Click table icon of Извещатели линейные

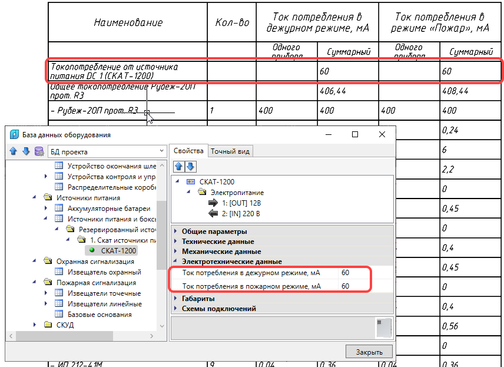(59, 303)
